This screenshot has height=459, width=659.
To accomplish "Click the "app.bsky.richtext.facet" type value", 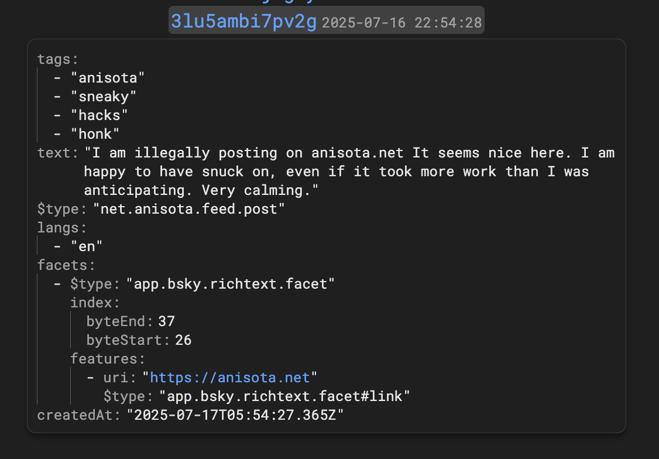I will pos(231,284).
